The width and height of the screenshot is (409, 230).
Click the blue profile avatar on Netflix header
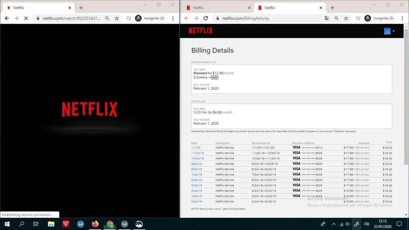387,31
